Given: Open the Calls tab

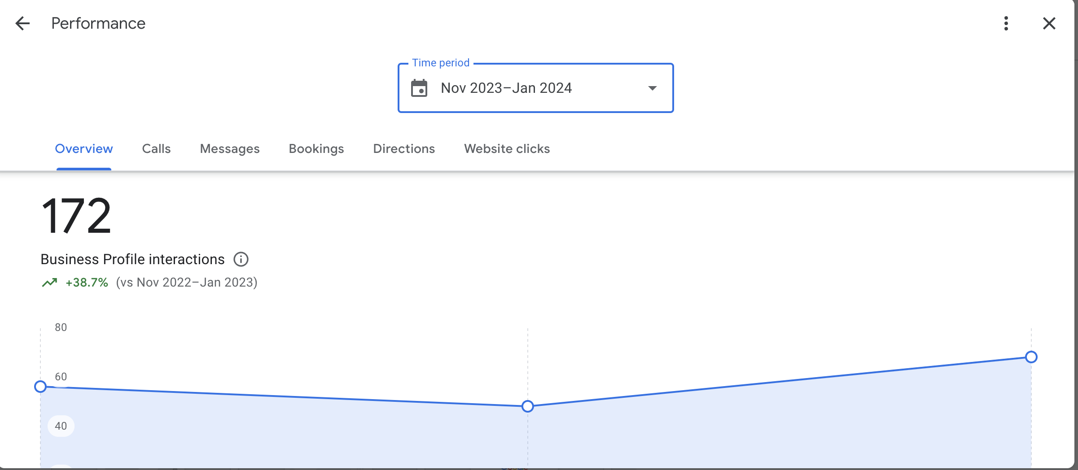Looking at the screenshot, I should (x=156, y=149).
